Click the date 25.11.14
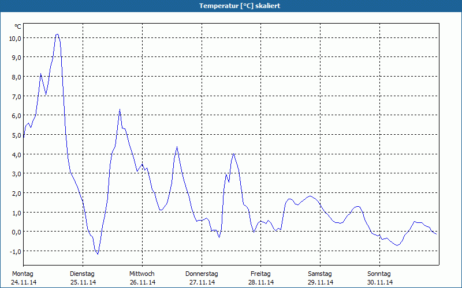 point(83,282)
